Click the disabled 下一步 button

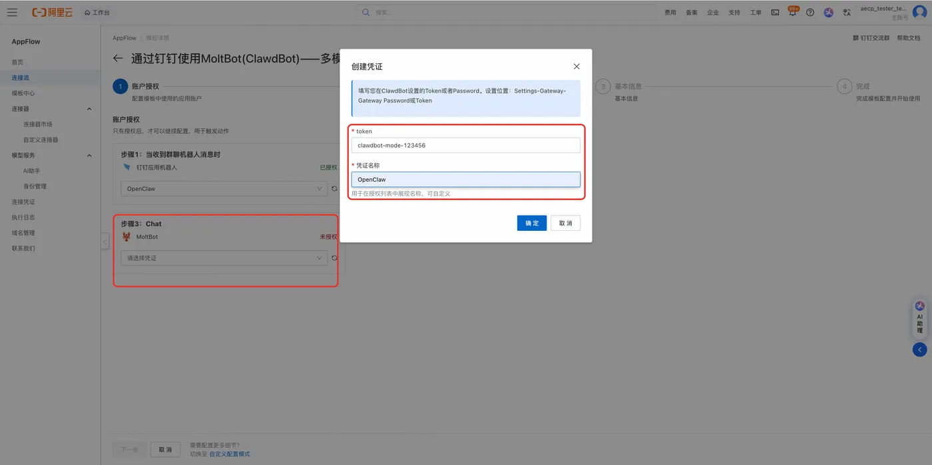(x=130, y=450)
